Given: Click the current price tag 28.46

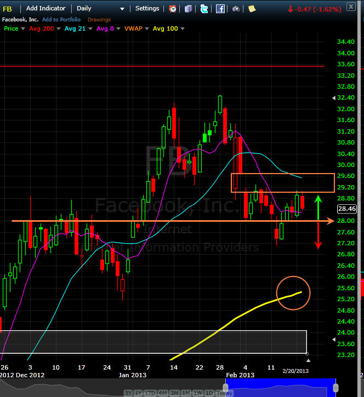Looking at the screenshot, I should [x=347, y=209].
